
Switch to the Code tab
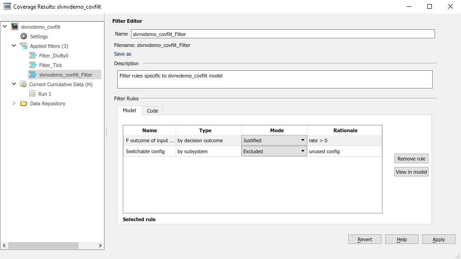[152, 111]
